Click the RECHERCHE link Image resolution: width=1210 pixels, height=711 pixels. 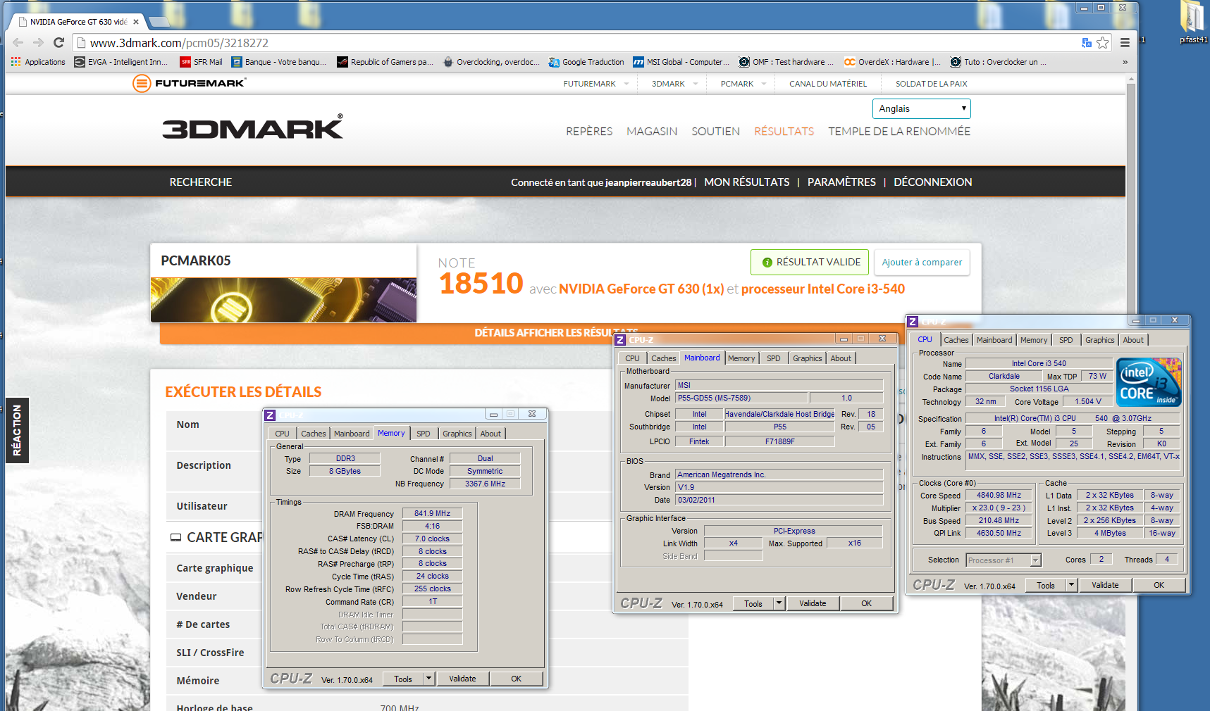(x=200, y=182)
